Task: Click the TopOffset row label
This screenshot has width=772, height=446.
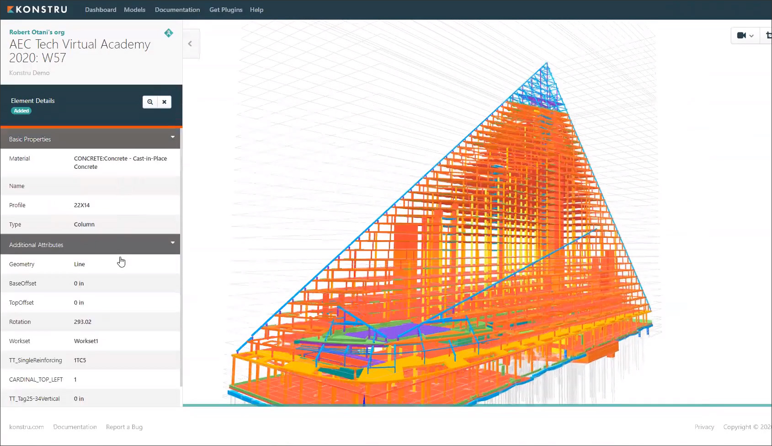Action: 21,302
